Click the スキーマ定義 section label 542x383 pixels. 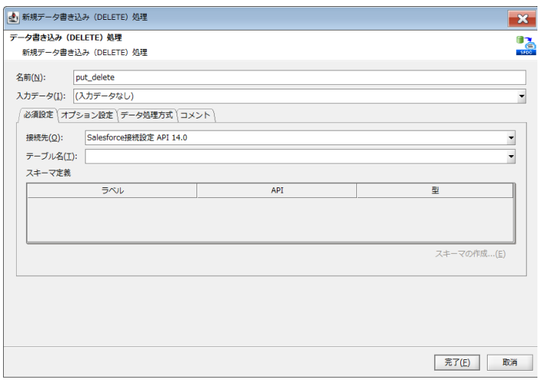pyautogui.click(x=47, y=174)
